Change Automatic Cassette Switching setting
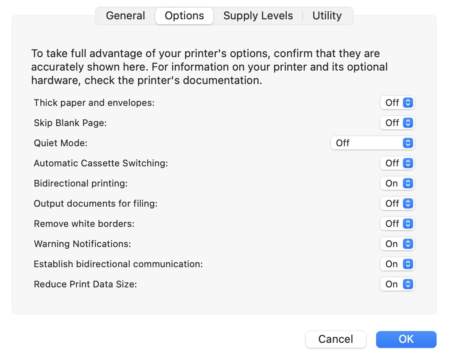This screenshot has height=363, width=450. [x=397, y=163]
